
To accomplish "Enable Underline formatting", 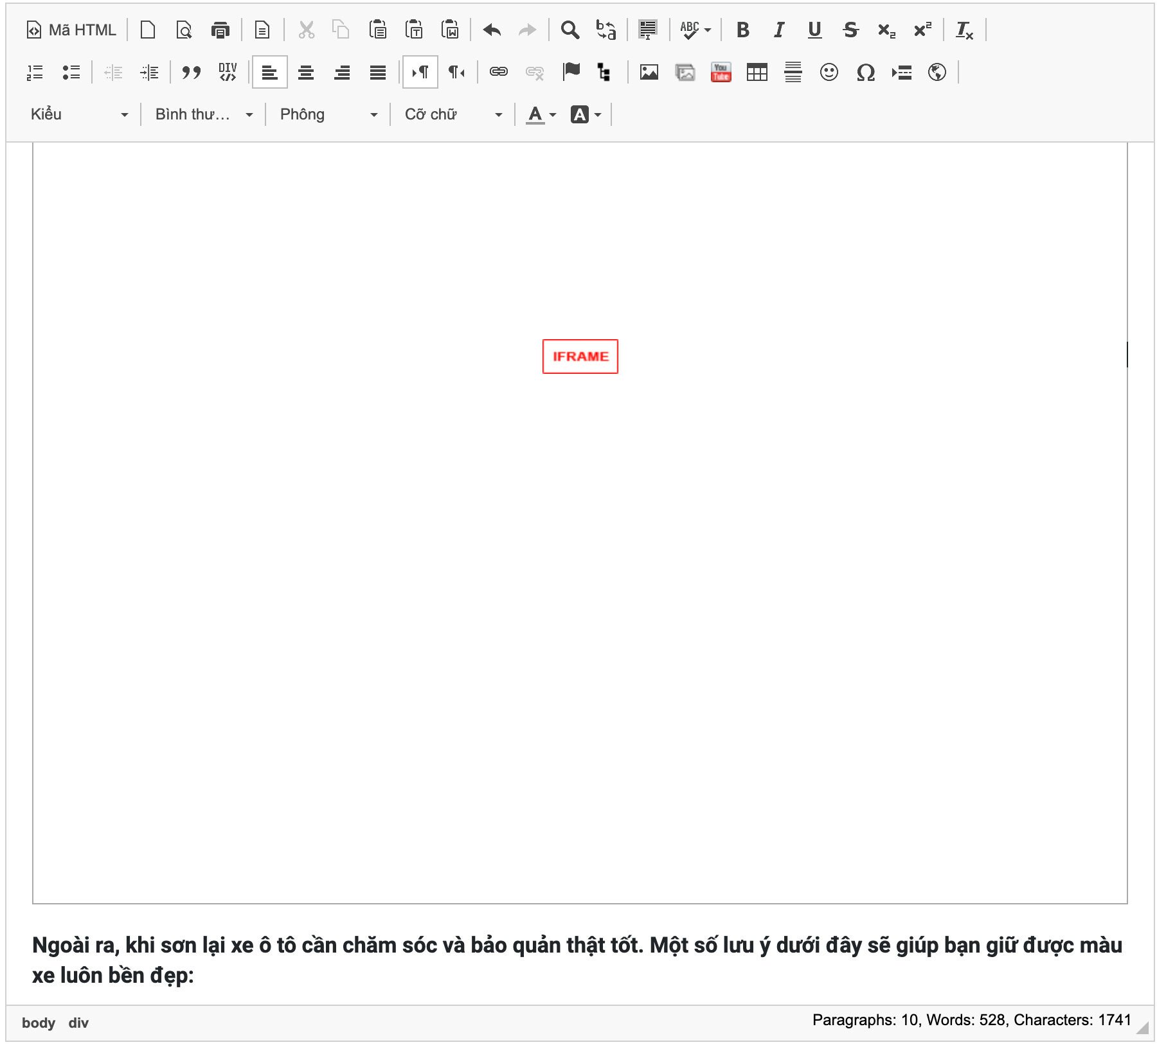I will point(814,30).
